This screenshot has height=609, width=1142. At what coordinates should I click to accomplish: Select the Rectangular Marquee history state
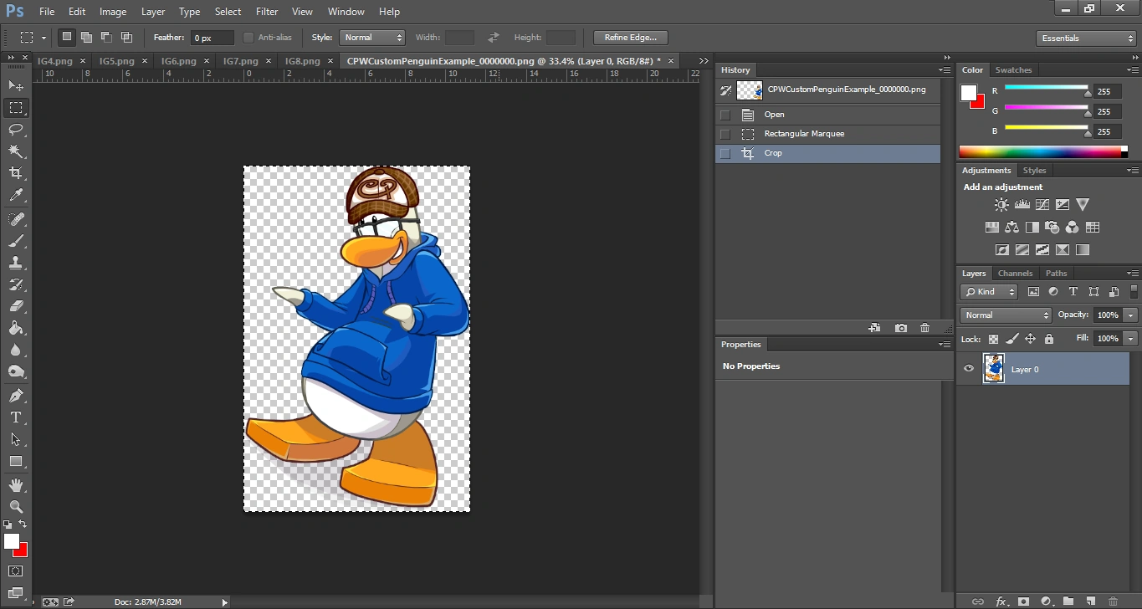[804, 134]
